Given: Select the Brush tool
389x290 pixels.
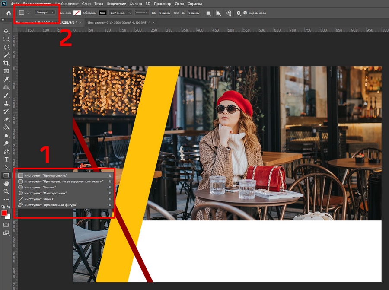Looking at the screenshot, I should 6,95.
